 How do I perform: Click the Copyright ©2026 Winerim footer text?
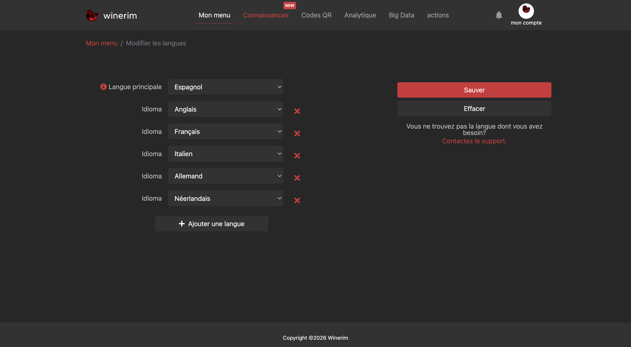315,338
